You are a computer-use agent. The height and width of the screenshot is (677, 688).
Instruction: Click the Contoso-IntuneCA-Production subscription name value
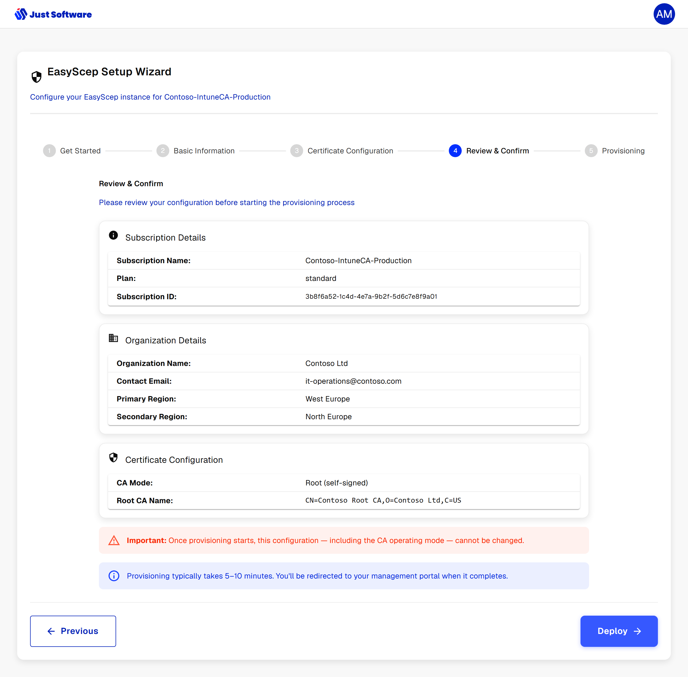point(359,261)
